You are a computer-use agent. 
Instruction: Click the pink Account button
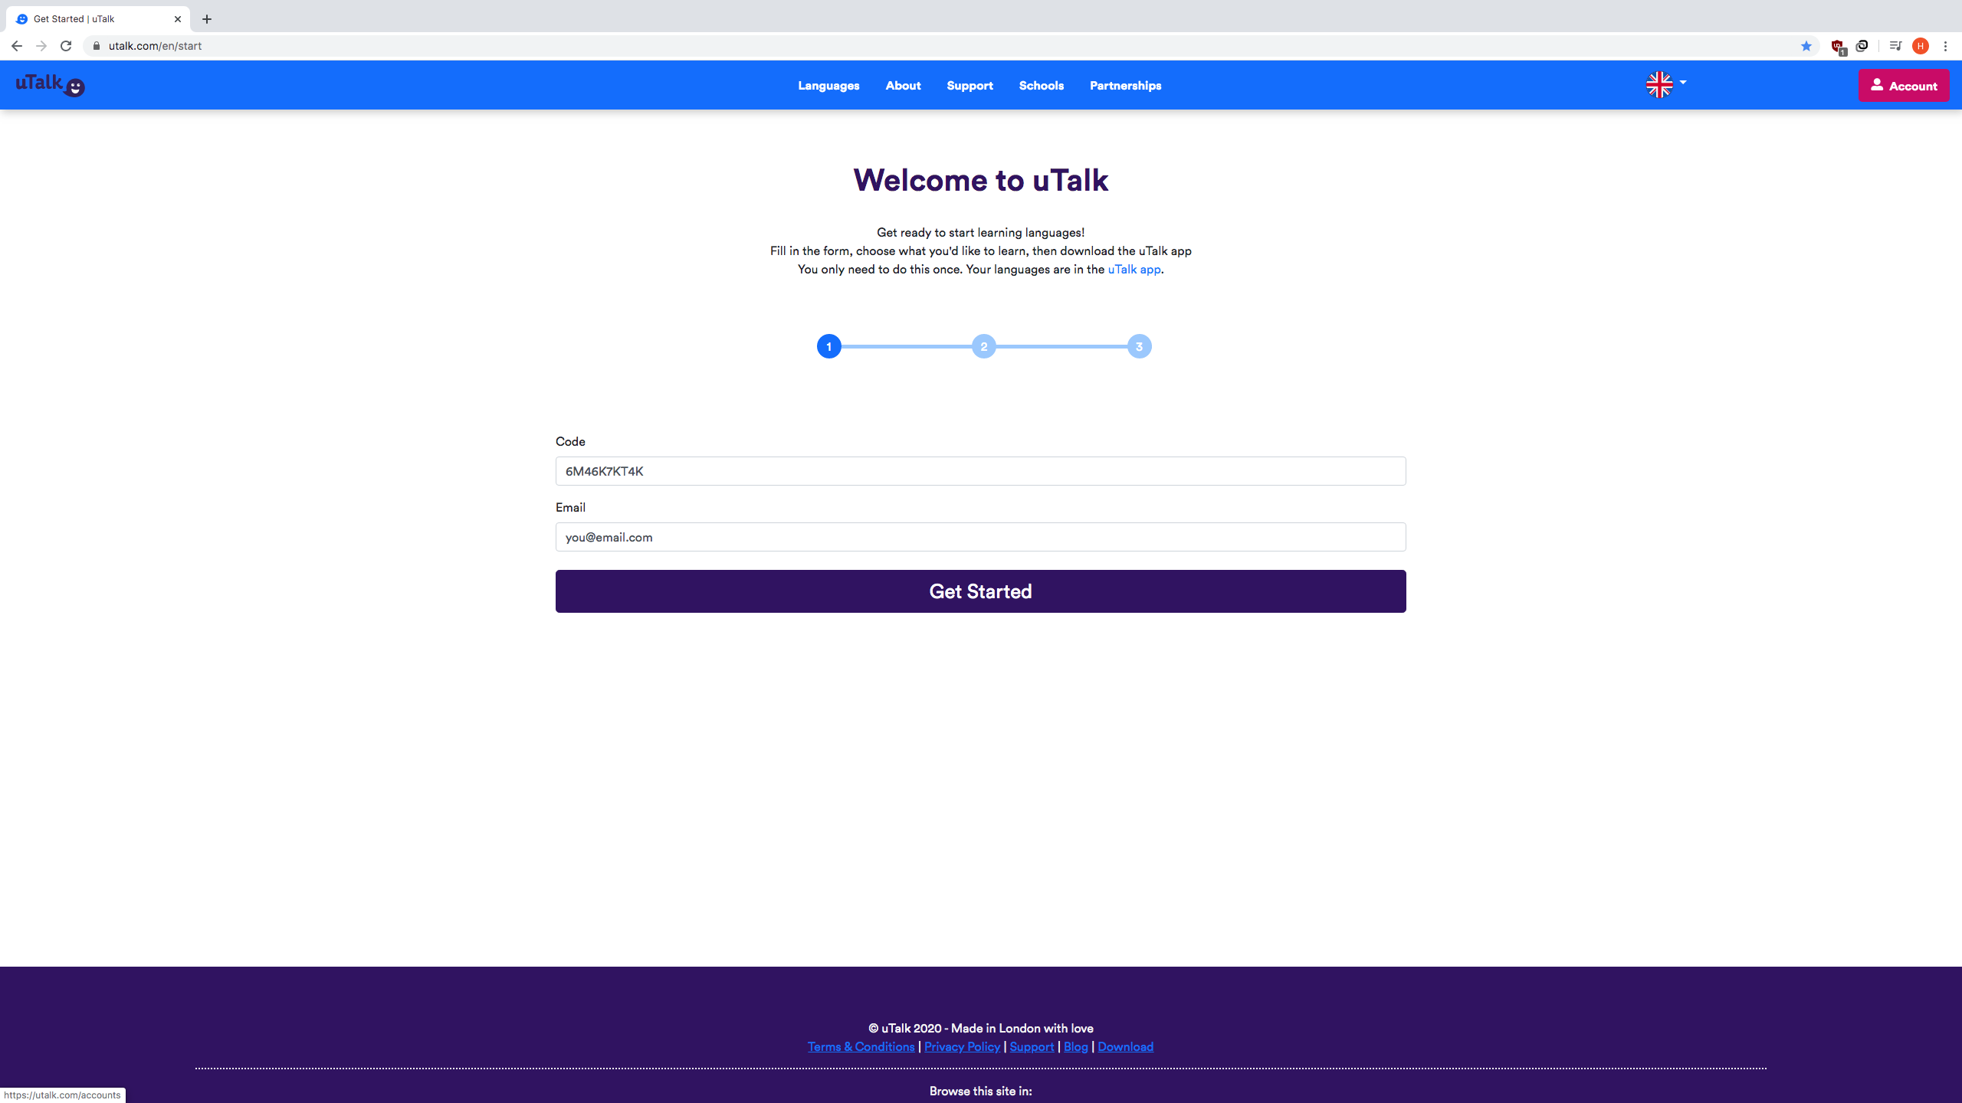coord(1904,85)
